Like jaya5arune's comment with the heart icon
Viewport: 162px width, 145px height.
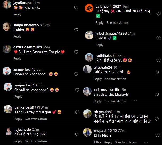(x=76, y=8)
